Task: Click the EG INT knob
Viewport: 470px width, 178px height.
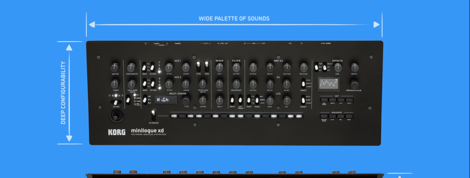Action: [x=287, y=84]
